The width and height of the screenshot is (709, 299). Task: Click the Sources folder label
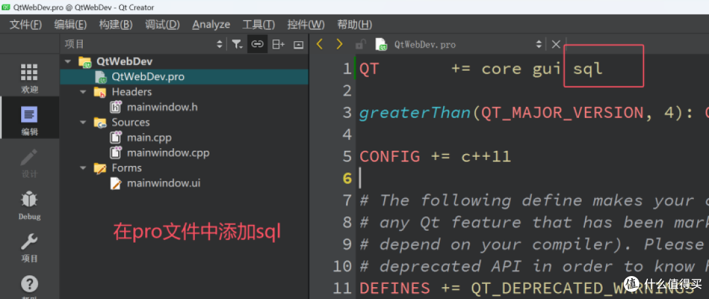click(131, 122)
